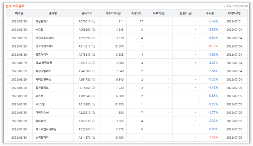Screen dimensions: 253x146
Task: Click magnifier icon beside A261780
Action: click(x=93, y=80)
